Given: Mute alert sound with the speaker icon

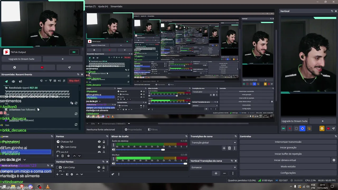Looking at the screenshot, I should [x=59, y=81].
